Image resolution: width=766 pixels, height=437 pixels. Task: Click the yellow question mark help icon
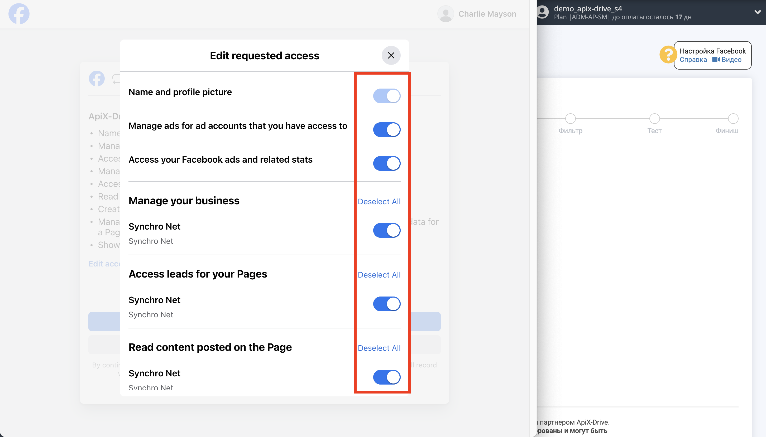click(x=668, y=55)
